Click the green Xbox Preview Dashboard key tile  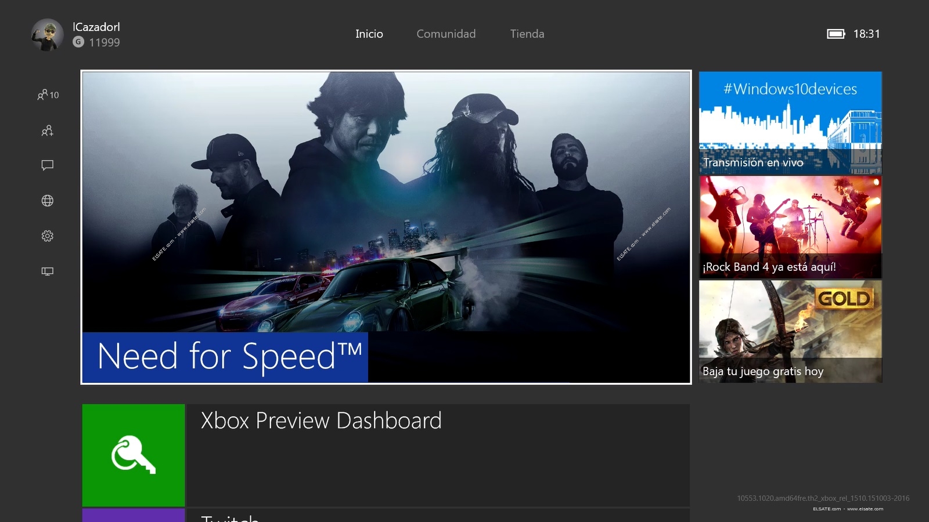coord(134,455)
